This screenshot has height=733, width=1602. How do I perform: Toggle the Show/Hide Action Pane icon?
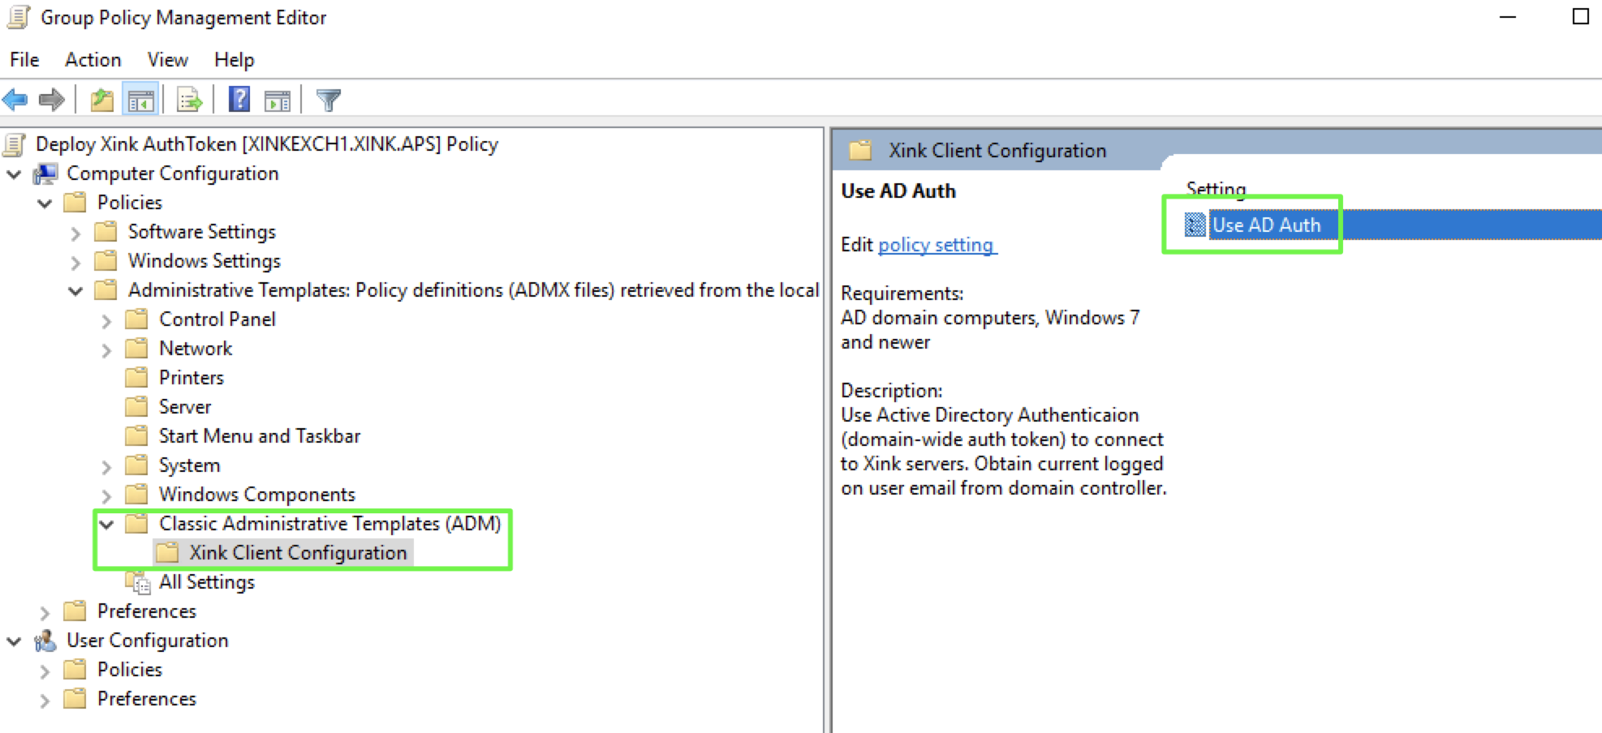click(x=276, y=99)
